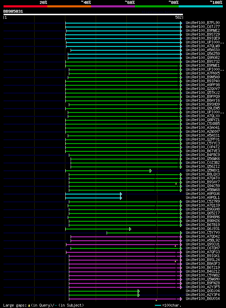Open UniRef100_Q9M0R2 hit
226x308 pixels.
coord(203,58)
